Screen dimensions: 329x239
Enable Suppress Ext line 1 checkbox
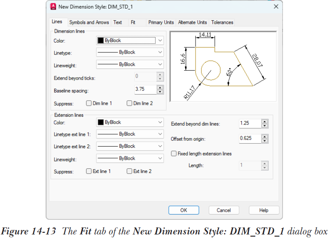[89, 171]
